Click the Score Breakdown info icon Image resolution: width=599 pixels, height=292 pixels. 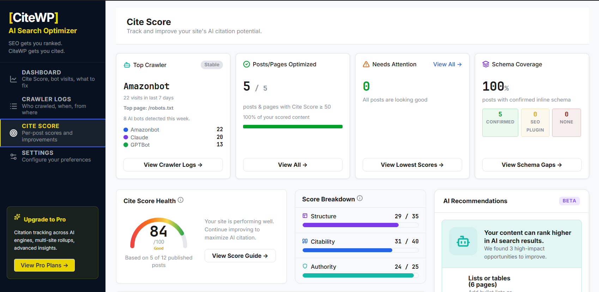coord(360,198)
